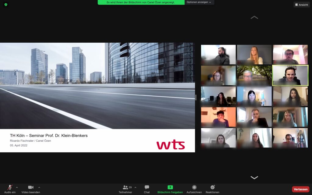Open Reaktionen reactions menu
This screenshot has height=195, width=312.
point(212,189)
